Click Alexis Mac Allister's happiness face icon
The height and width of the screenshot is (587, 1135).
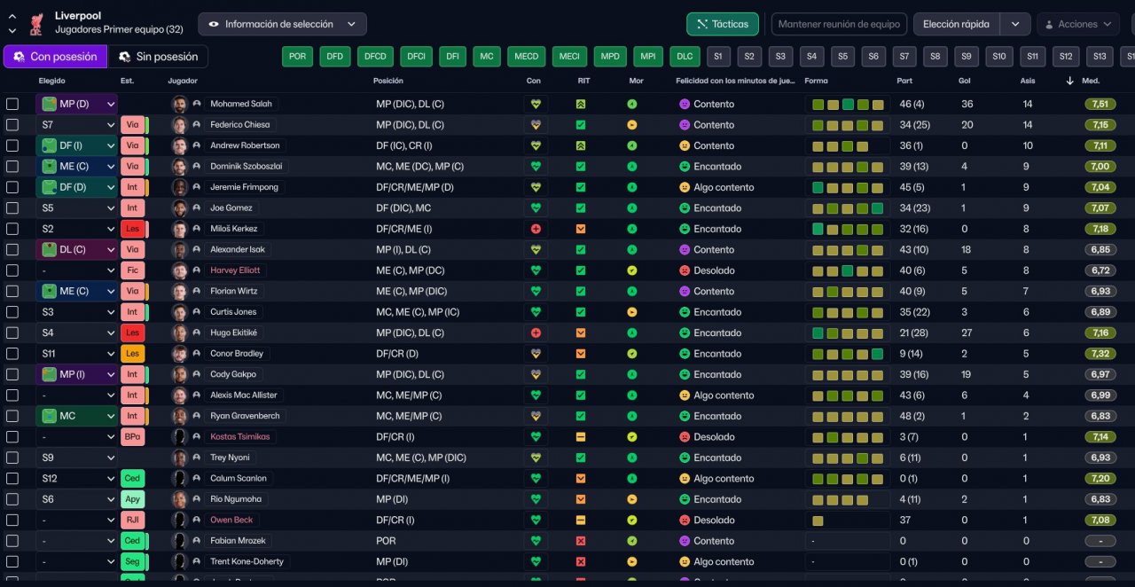685,395
